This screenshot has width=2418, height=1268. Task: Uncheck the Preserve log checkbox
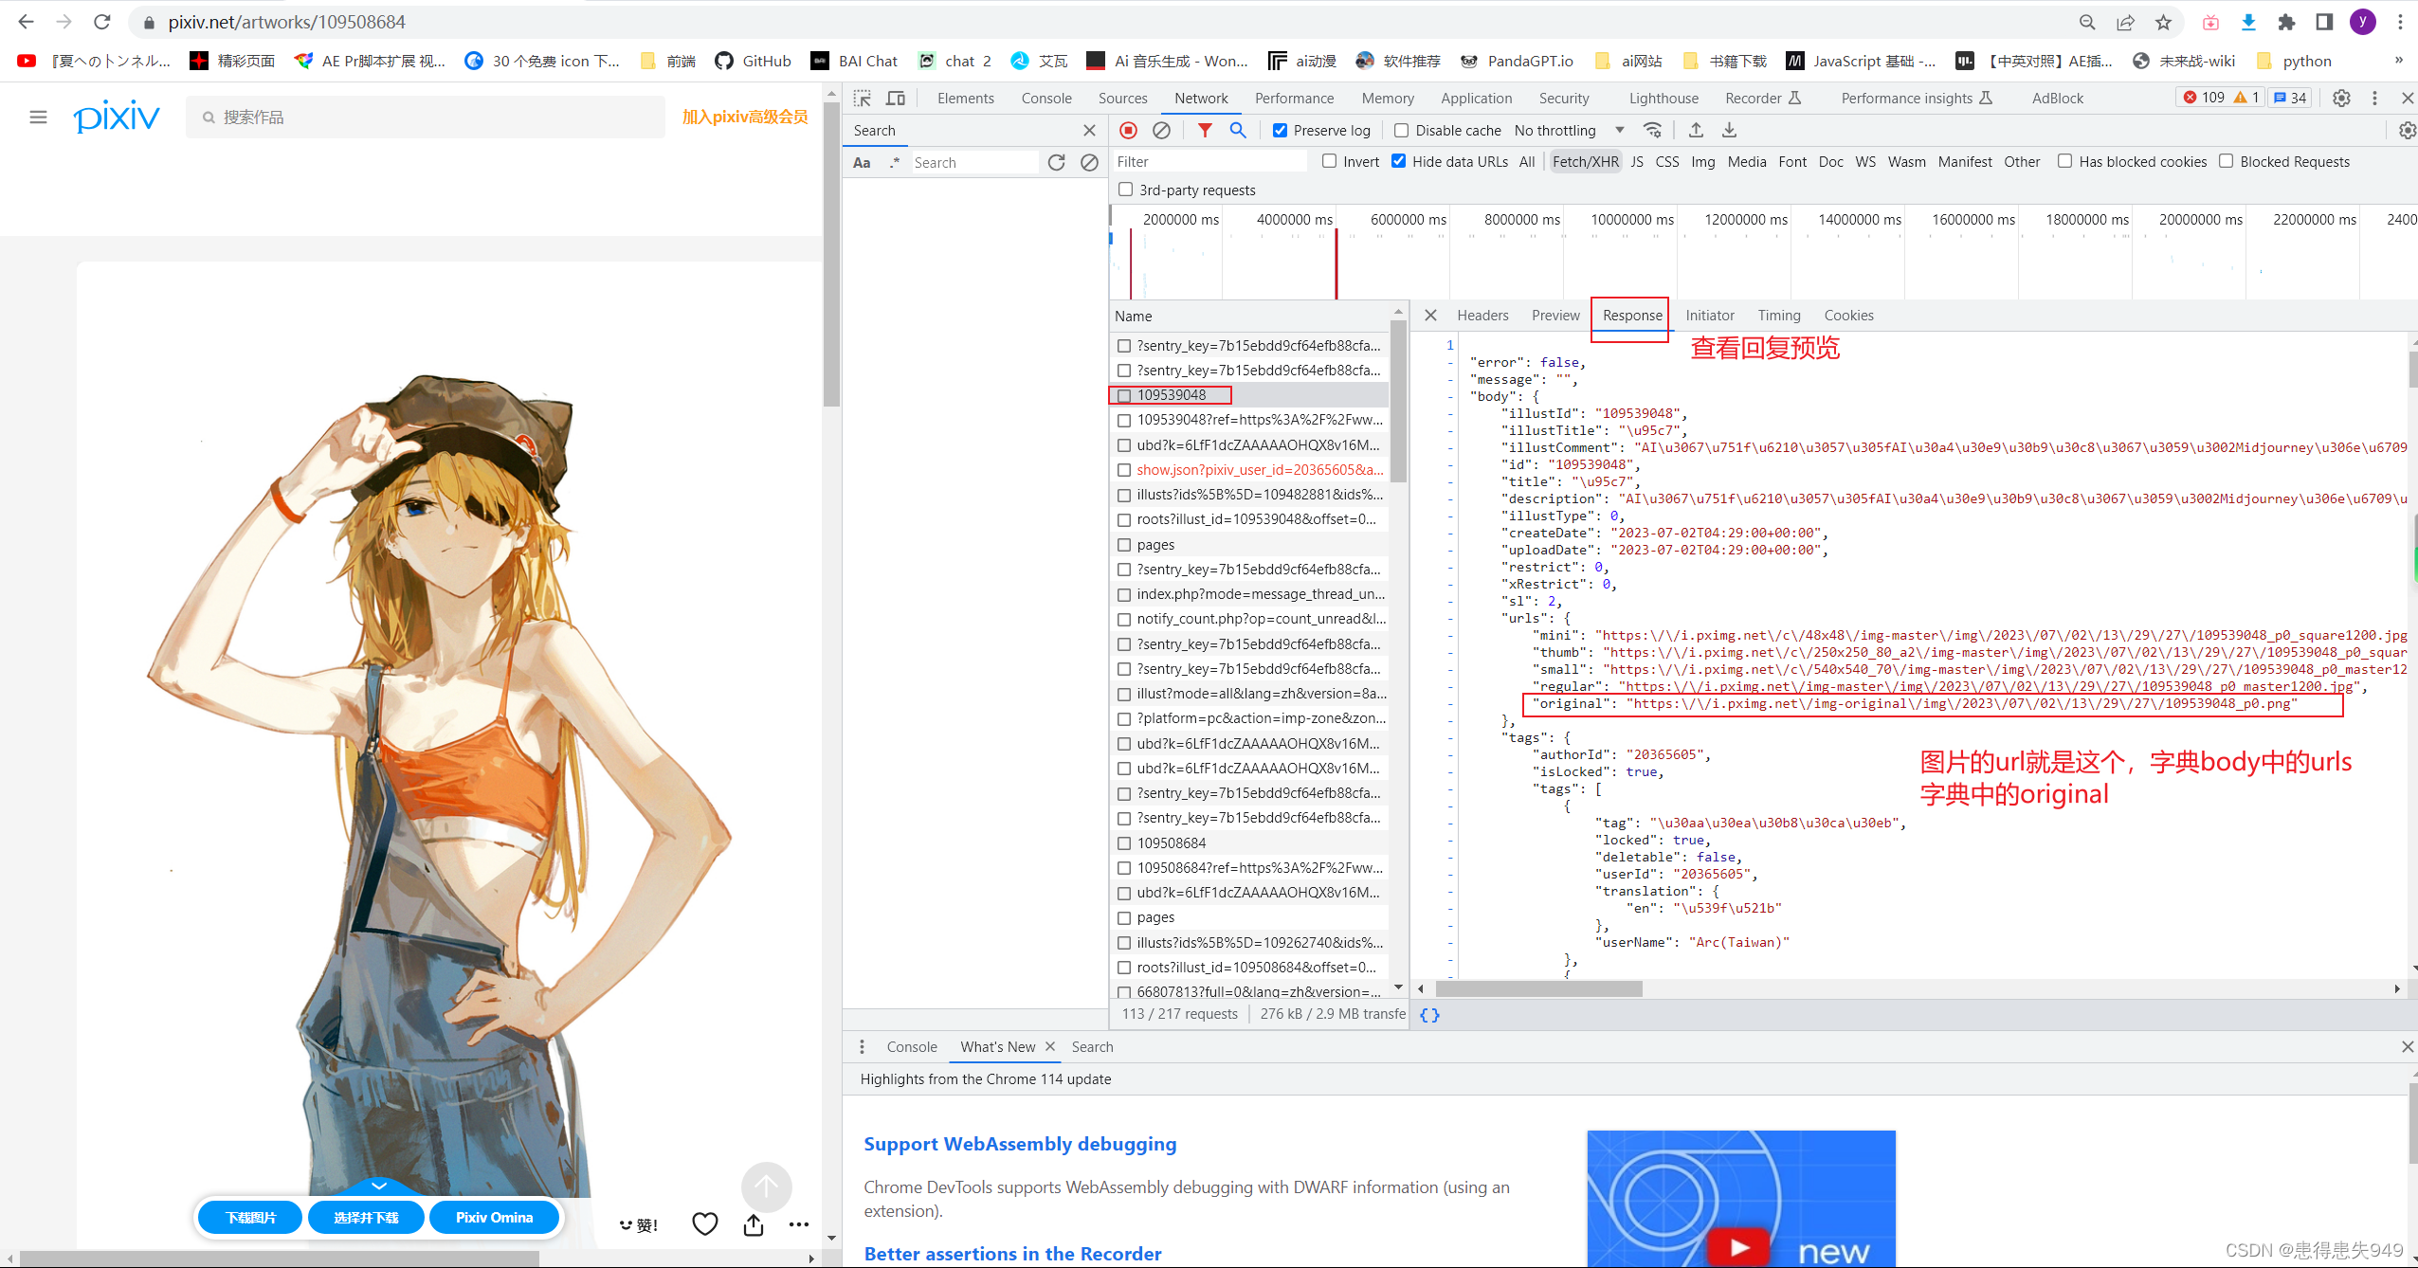(x=1280, y=131)
